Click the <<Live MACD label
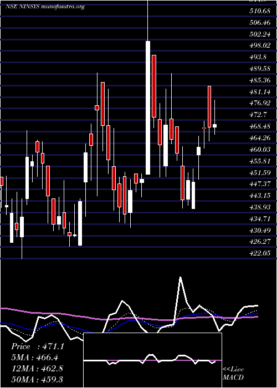This screenshot has height=388, width=277. tap(233, 373)
